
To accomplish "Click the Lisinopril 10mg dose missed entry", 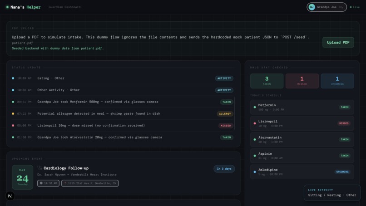I will click(x=123, y=125).
